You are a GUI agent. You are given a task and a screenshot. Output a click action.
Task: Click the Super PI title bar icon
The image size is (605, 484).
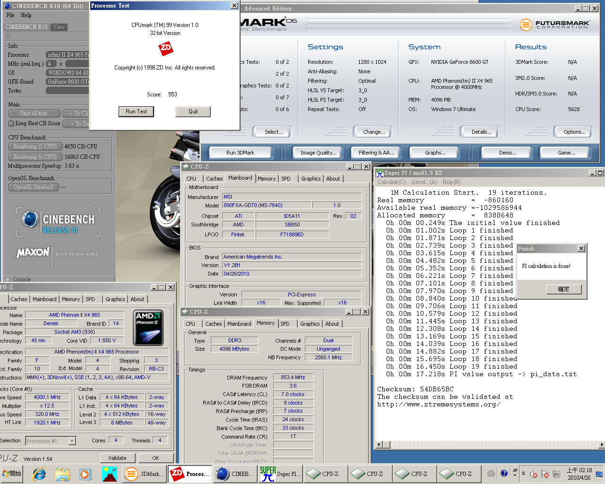380,173
